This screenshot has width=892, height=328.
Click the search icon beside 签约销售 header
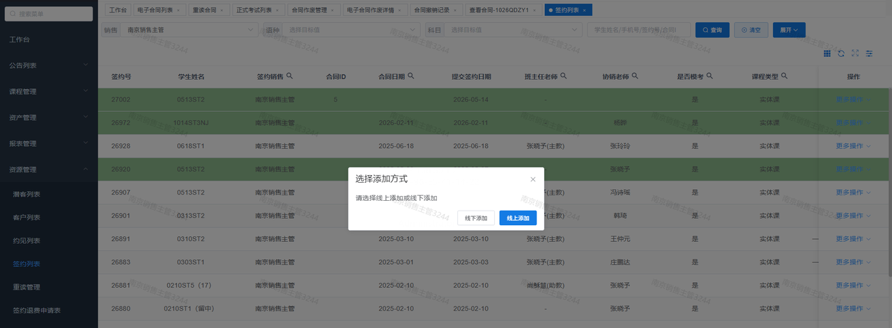tap(289, 76)
